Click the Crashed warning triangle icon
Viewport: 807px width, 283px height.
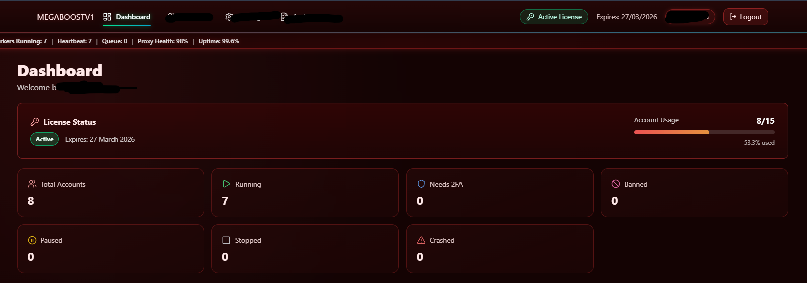click(421, 240)
